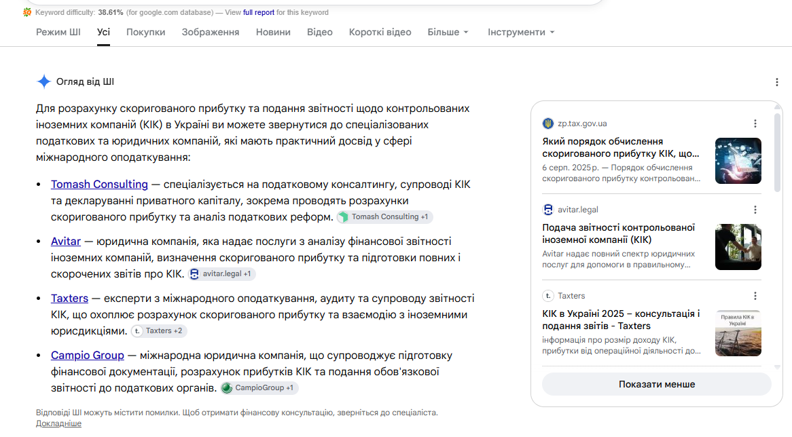The width and height of the screenshot is (792, 437).
Task: Open the Tomash Consulting link
Action: (99, 184)
